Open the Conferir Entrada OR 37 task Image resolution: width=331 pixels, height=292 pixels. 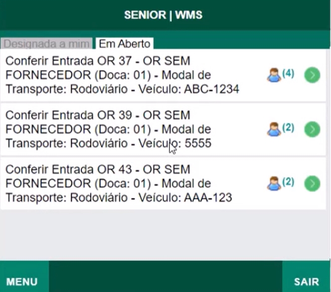(x=312, y=75)
